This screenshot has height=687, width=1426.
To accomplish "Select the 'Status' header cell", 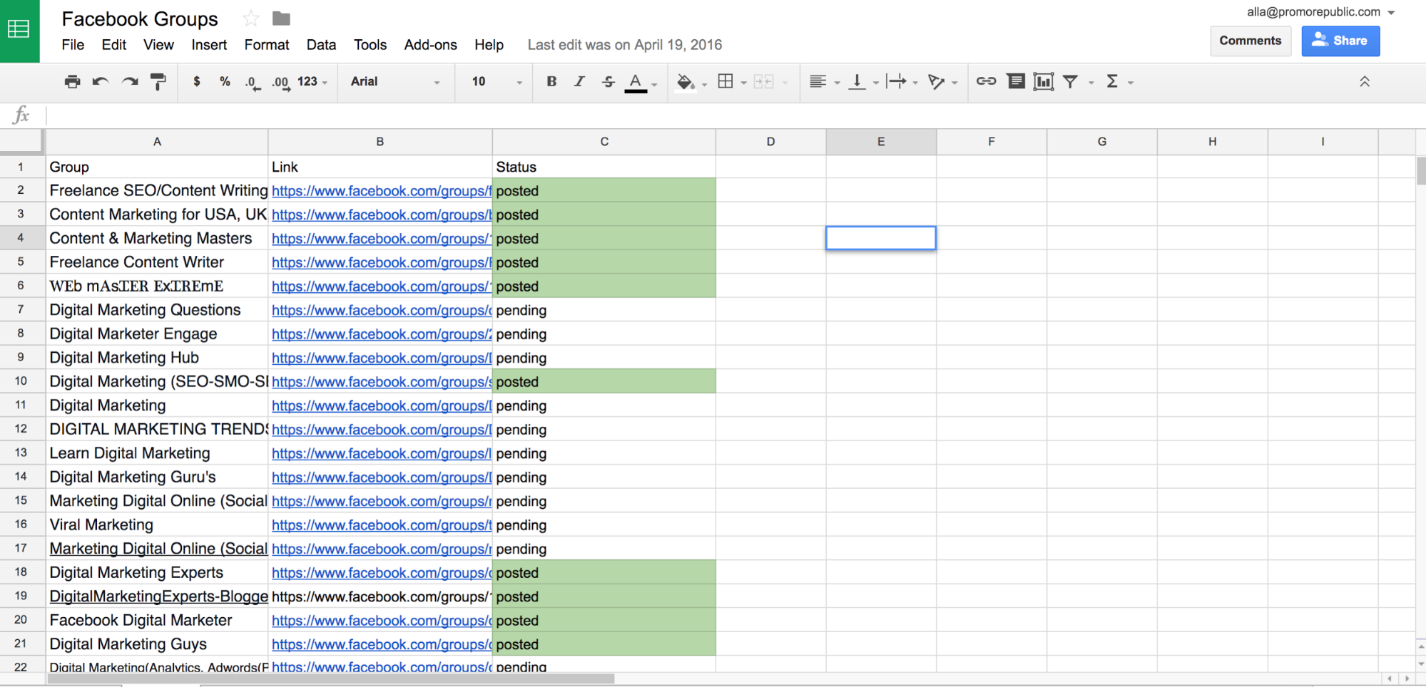I will pyautogui.click(x=604, y=167).
